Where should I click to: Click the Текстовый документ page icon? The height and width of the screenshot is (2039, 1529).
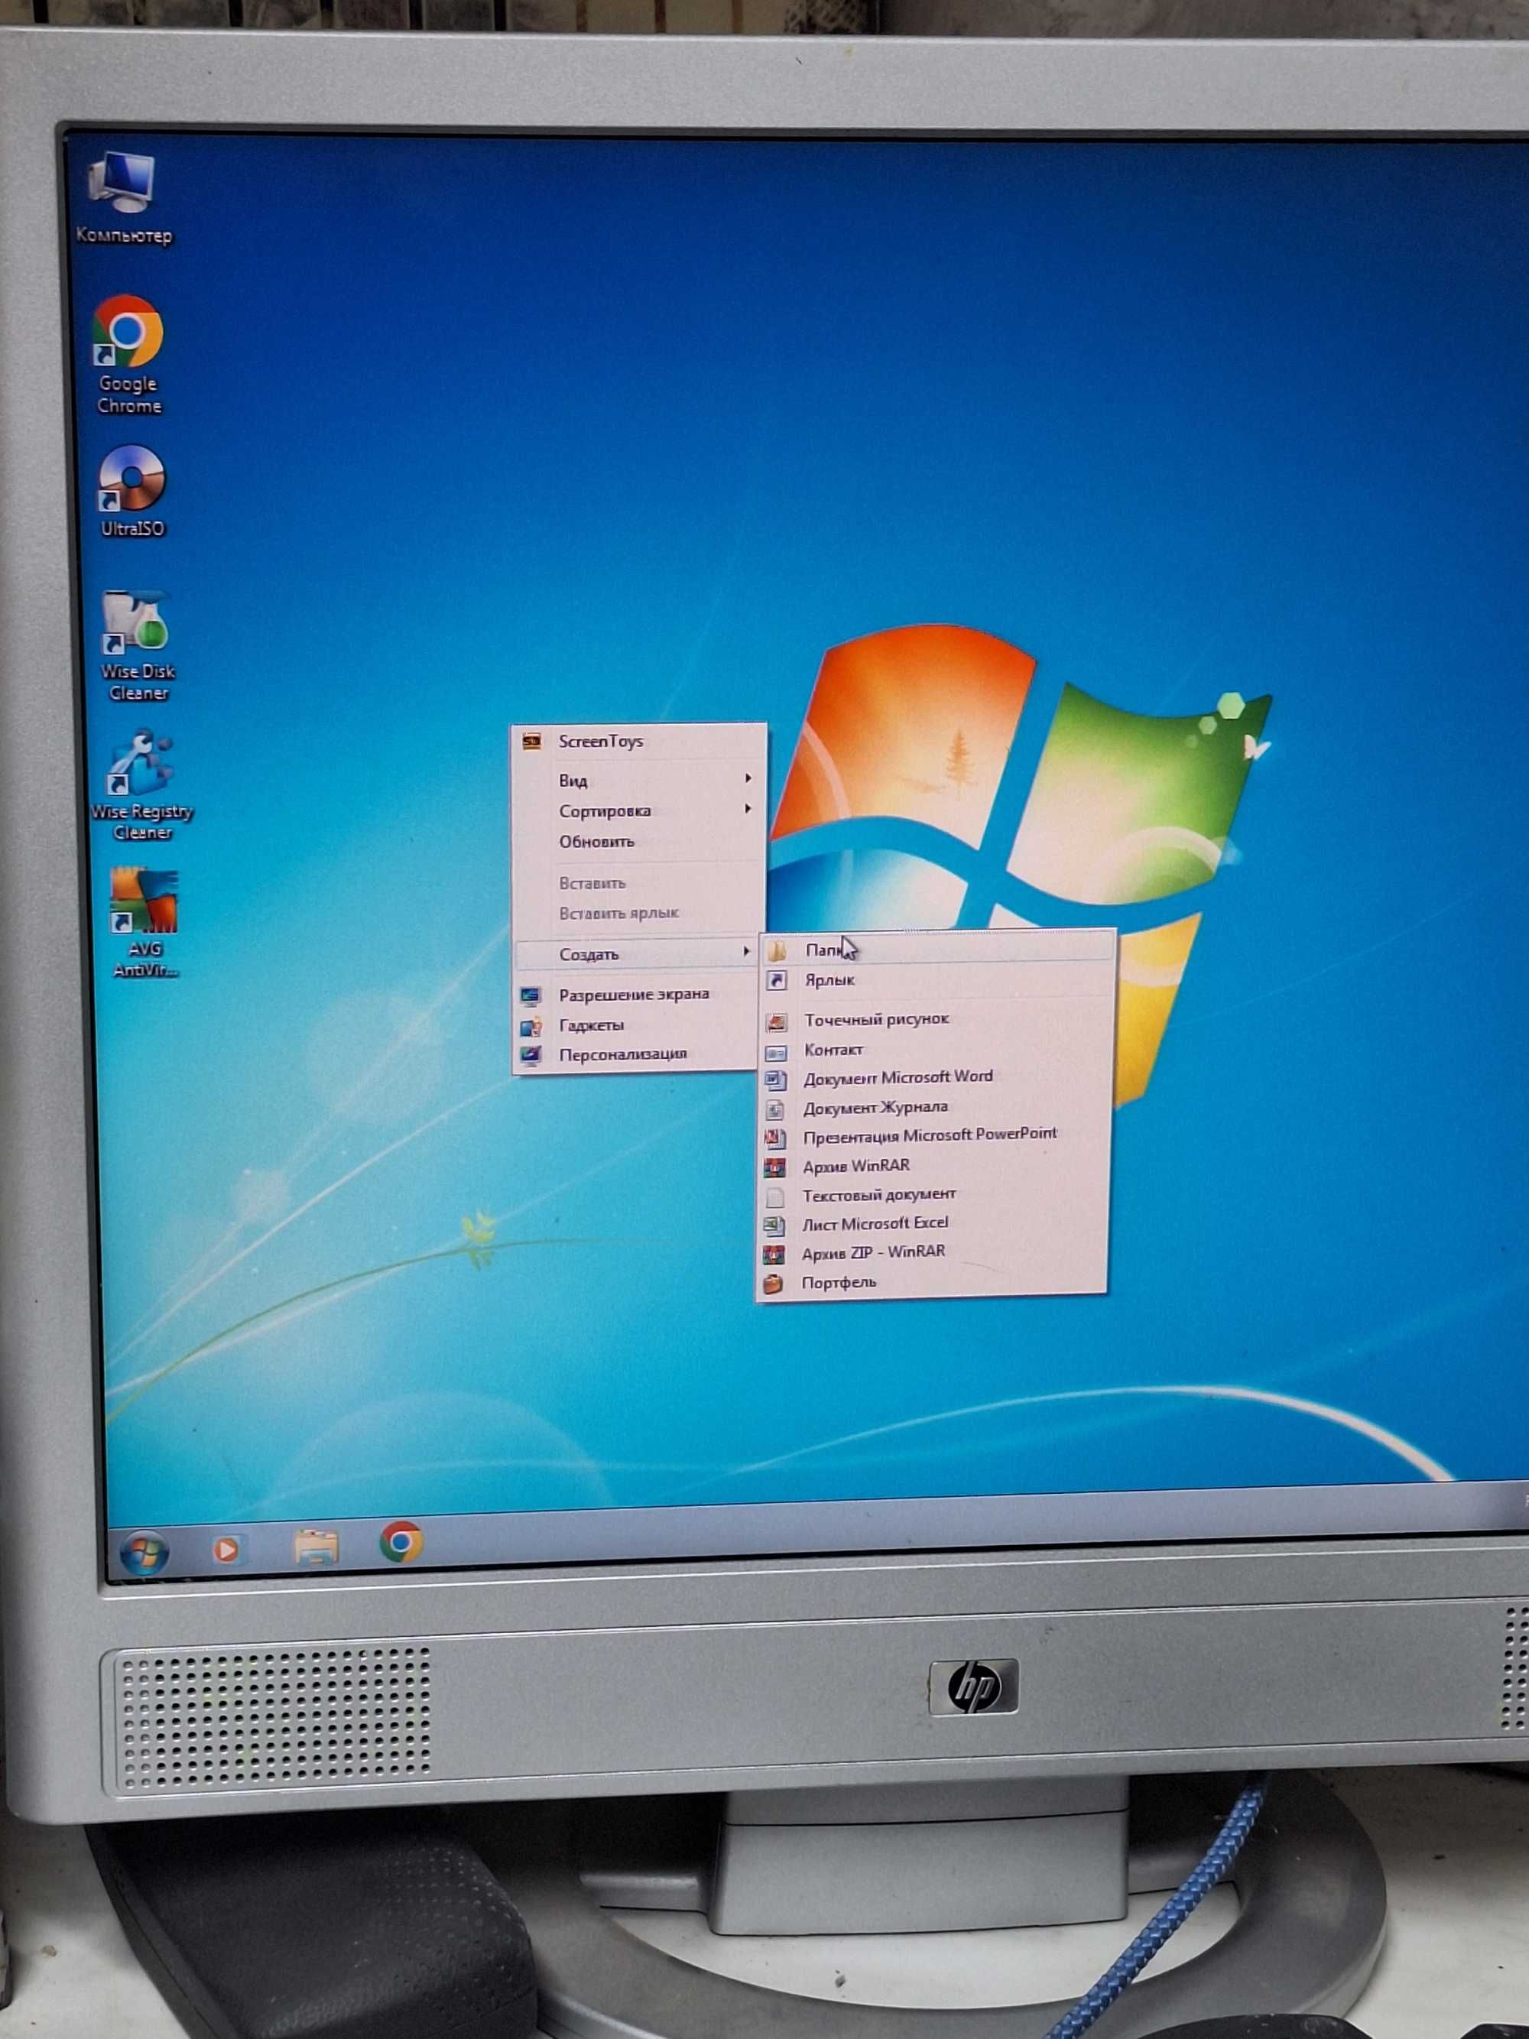(775, 1197)
